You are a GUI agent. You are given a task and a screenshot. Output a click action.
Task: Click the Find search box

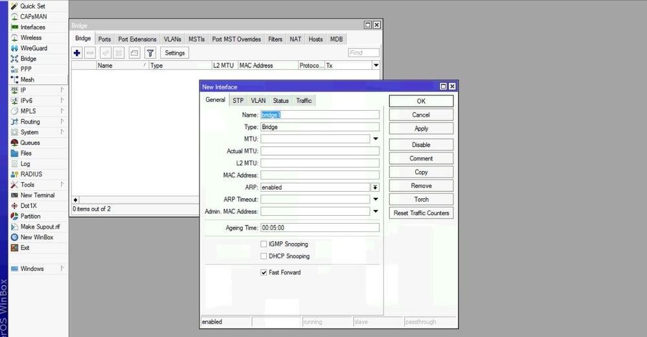tap(363, 53)
